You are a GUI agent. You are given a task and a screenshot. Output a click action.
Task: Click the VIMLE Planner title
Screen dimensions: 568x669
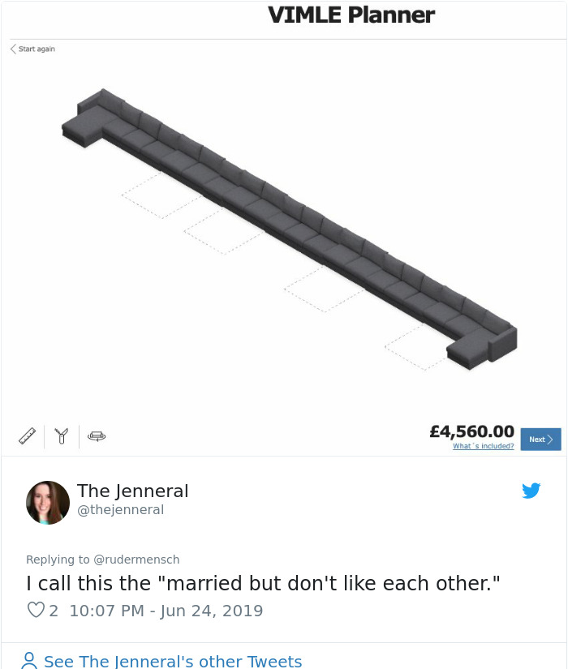pos(351,15)
